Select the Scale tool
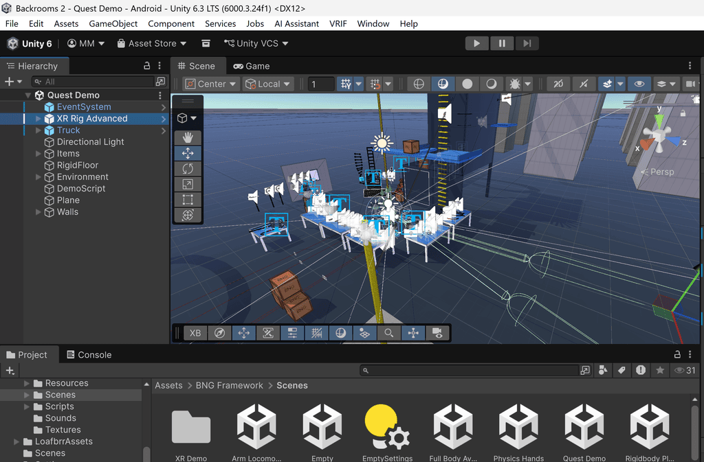Image resolution: width=704 pixels, height=462 pixels. 188,184
